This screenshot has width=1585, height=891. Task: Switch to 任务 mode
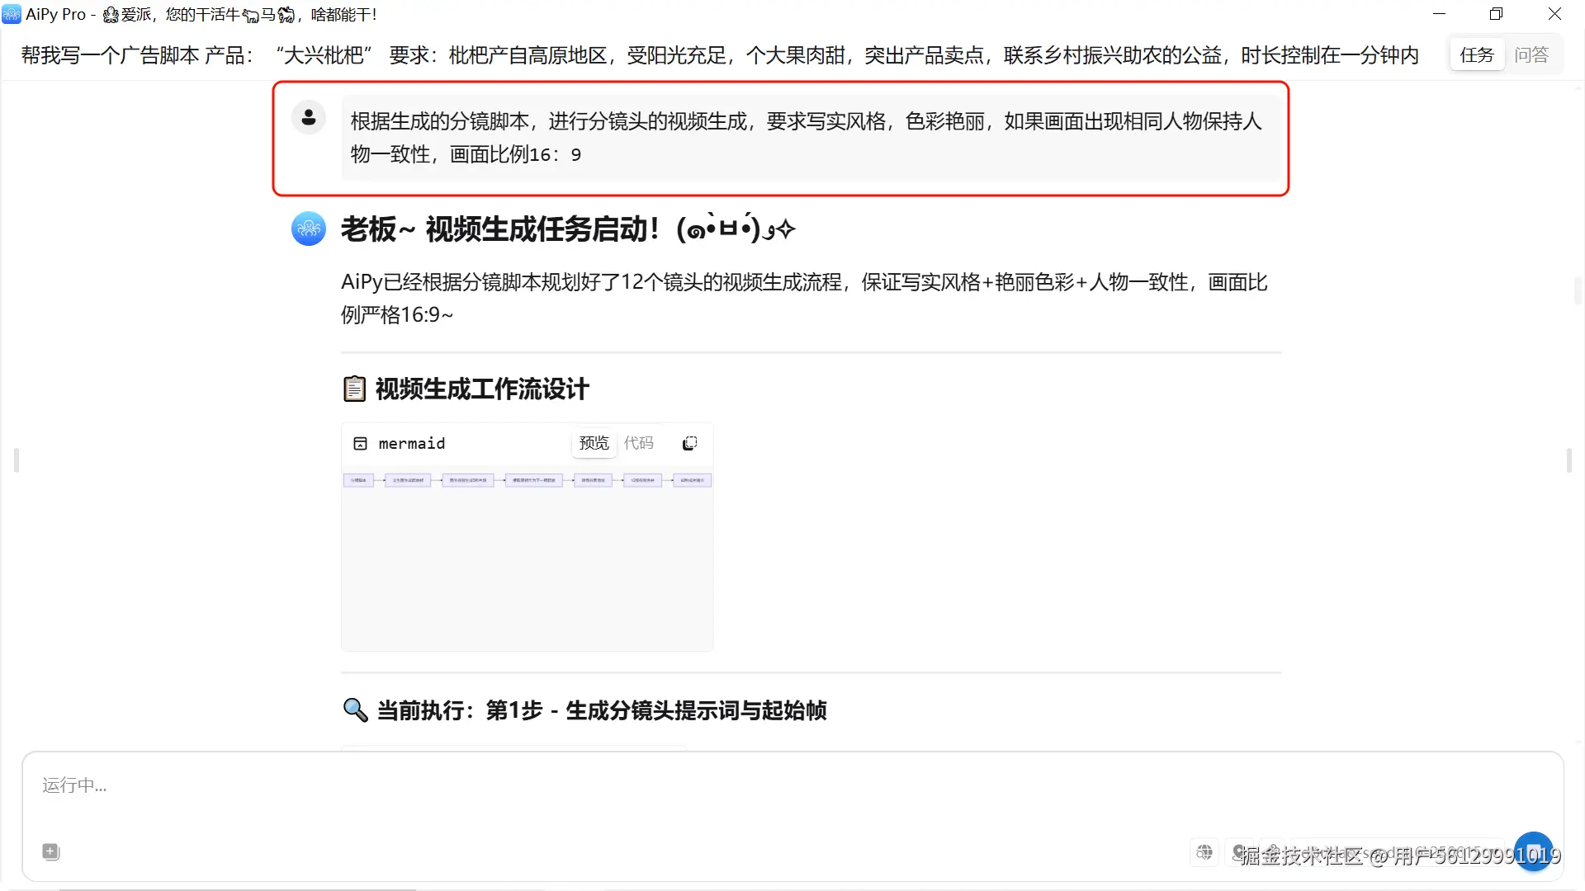pyautogui.click(x=1476, y=55)
